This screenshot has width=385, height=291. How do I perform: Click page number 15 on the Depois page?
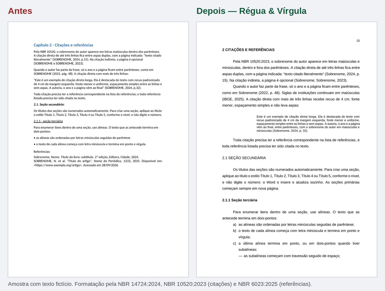pos(358,41)
